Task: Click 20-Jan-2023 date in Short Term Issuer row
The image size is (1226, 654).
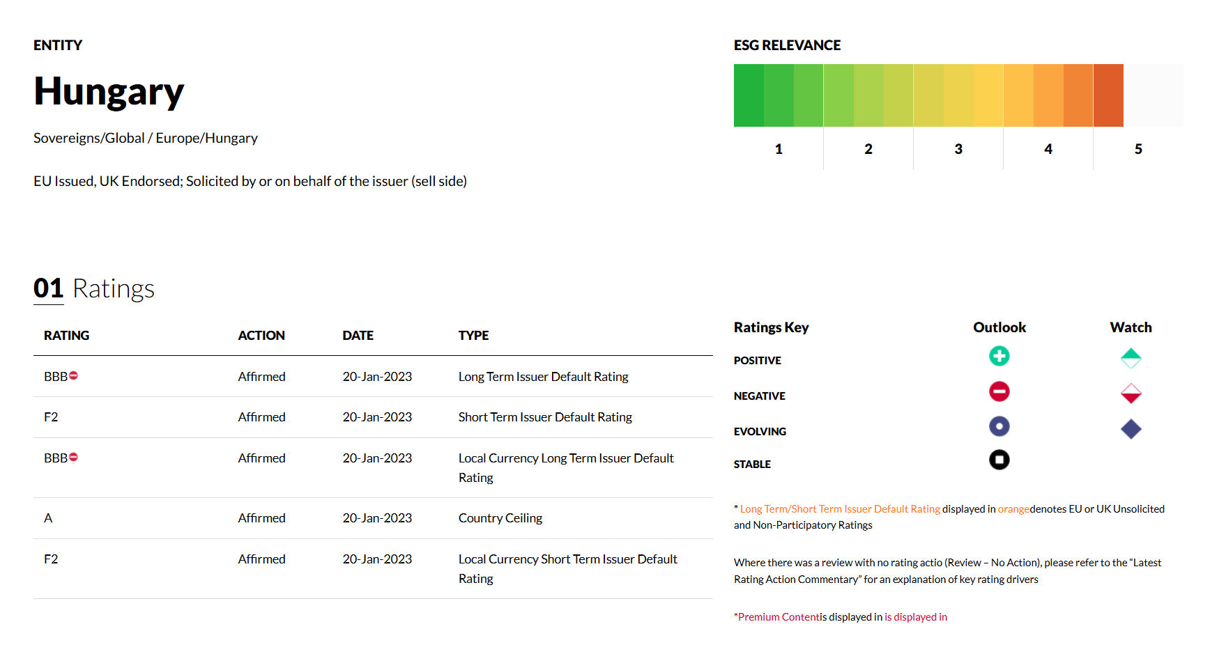Action: [x=377, y=417]
